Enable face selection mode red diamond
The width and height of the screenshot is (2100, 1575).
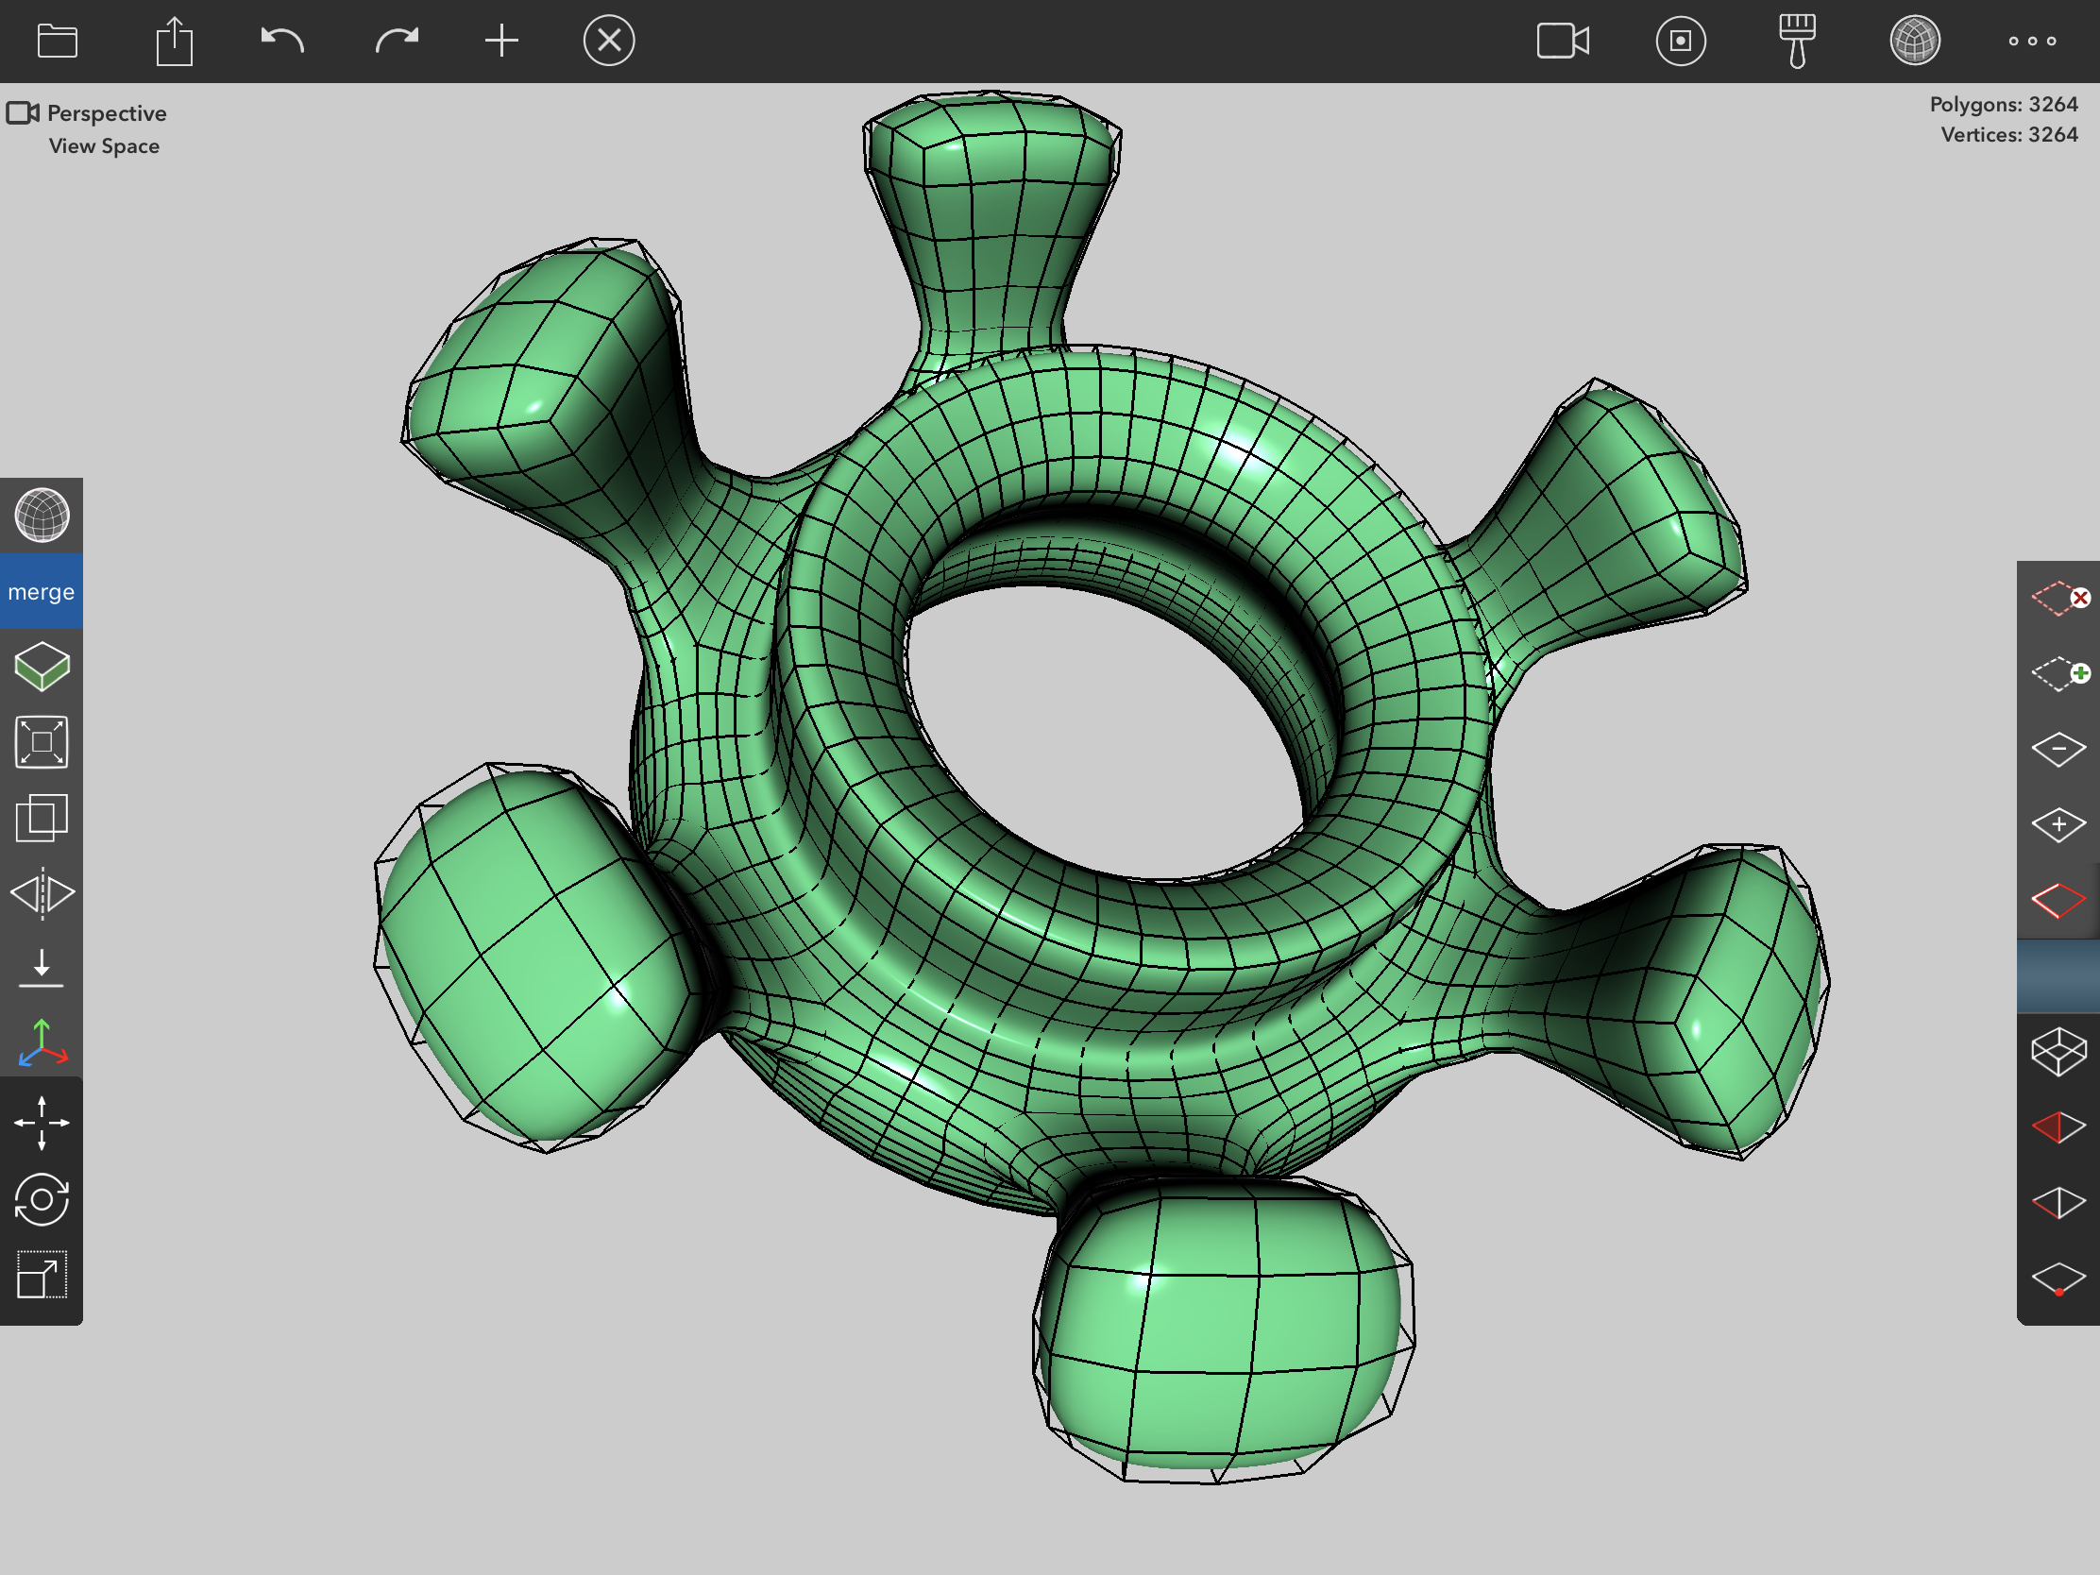point(2058,900)
